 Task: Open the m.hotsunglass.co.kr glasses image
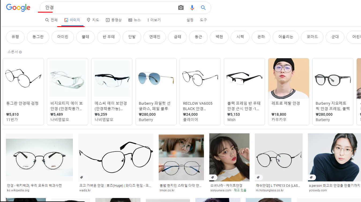279,157
